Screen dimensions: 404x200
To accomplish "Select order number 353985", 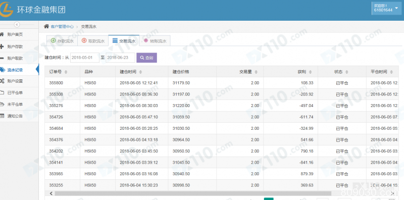I will 56,174.
